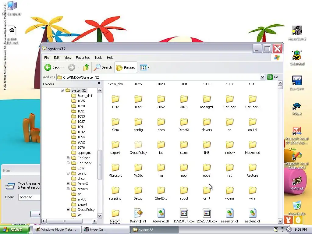Screen dimensions: 312x234
Task: Click the help icon in system tray
Action: tap(276, 229)
